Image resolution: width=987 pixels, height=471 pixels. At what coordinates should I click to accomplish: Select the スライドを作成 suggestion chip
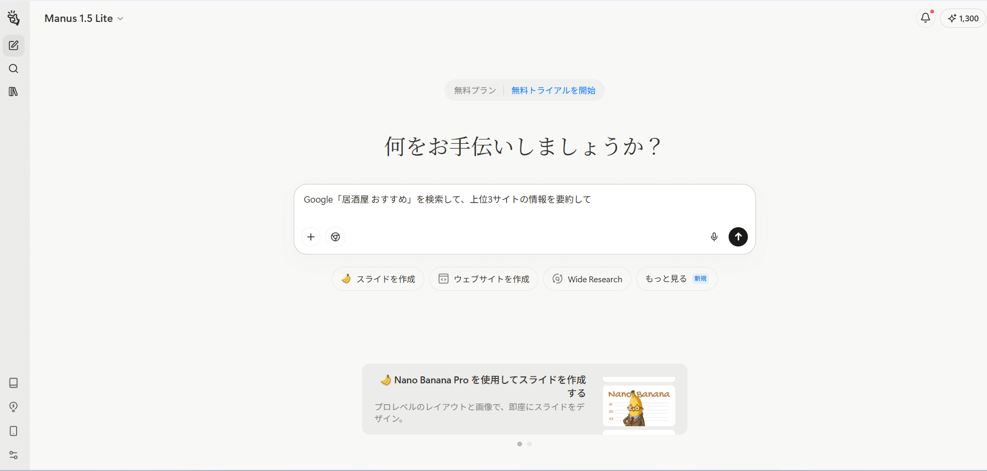tap(378, 279)
